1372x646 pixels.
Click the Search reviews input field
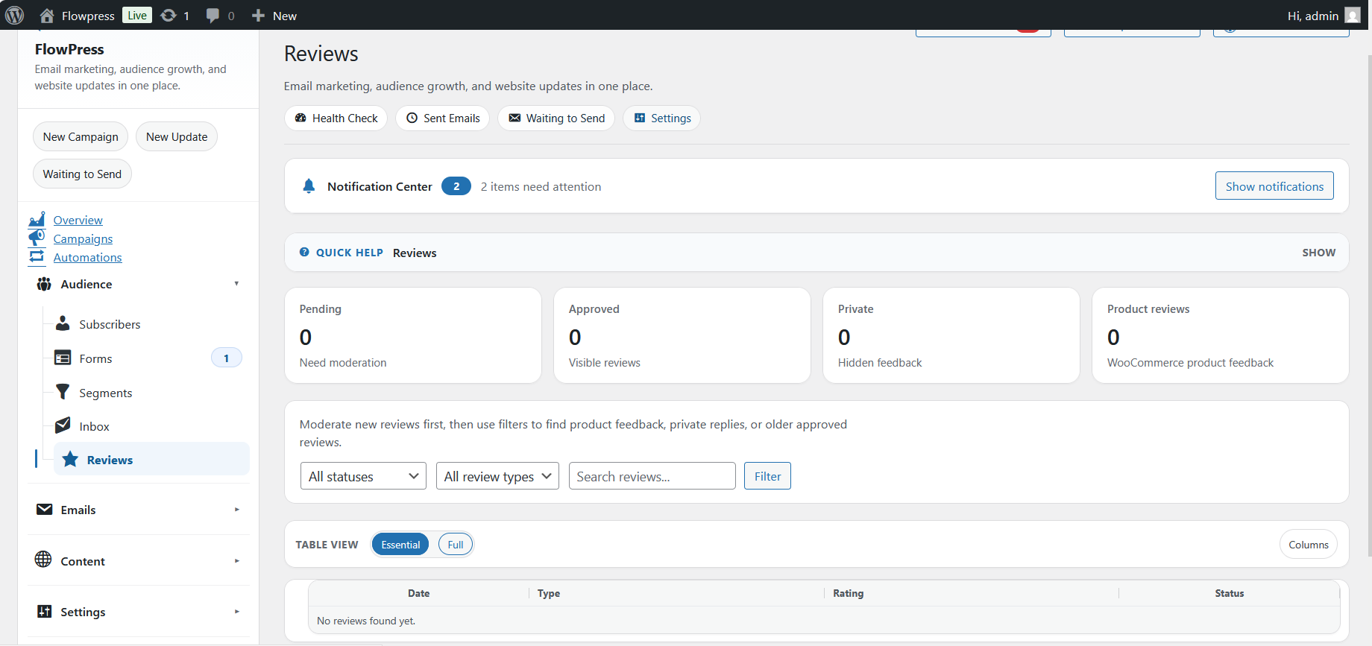(x=652, y=476)
